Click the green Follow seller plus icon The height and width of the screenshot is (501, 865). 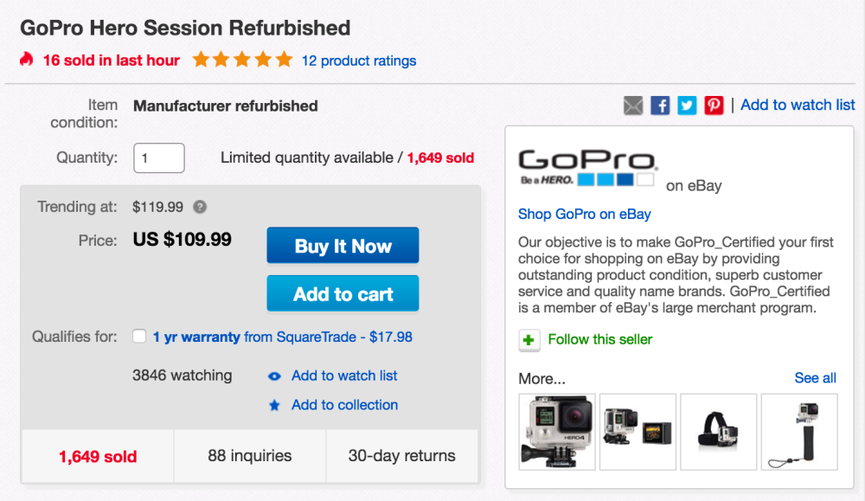pos(529,340)
